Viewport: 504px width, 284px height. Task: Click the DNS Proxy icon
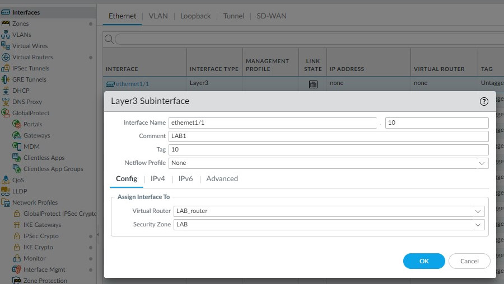(6, 101)
